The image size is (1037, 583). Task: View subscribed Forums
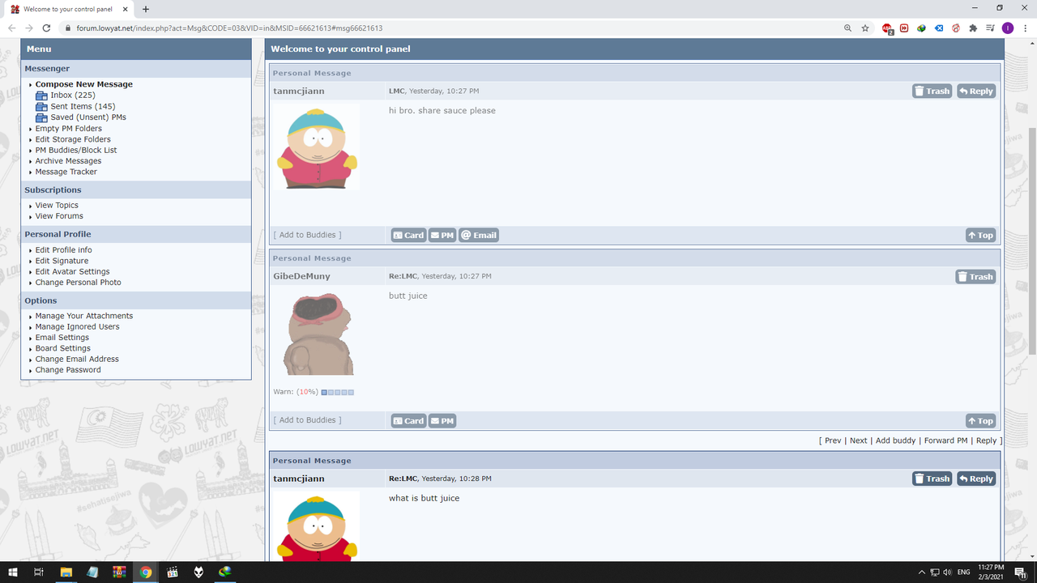[x=59, y=216]
